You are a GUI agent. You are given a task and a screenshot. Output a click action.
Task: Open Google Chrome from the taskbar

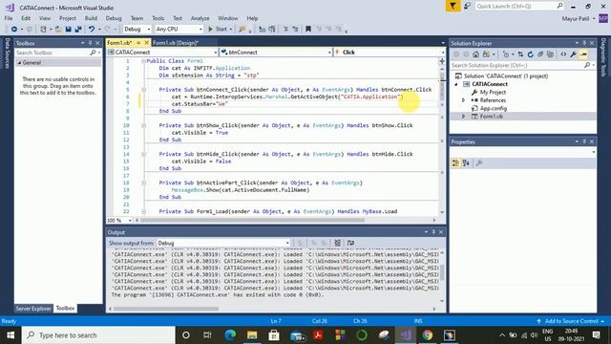428,335
